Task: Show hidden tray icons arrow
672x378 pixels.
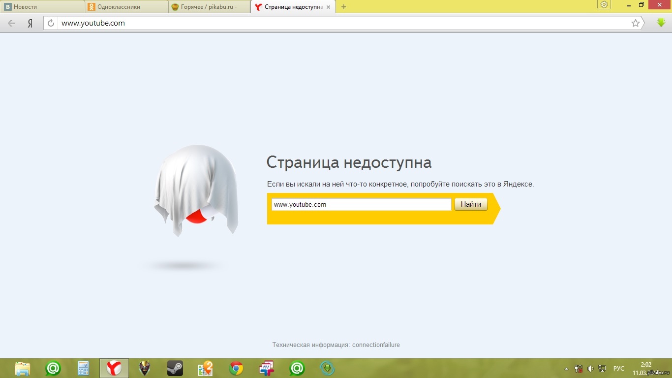Action: [x=566, y=369]
